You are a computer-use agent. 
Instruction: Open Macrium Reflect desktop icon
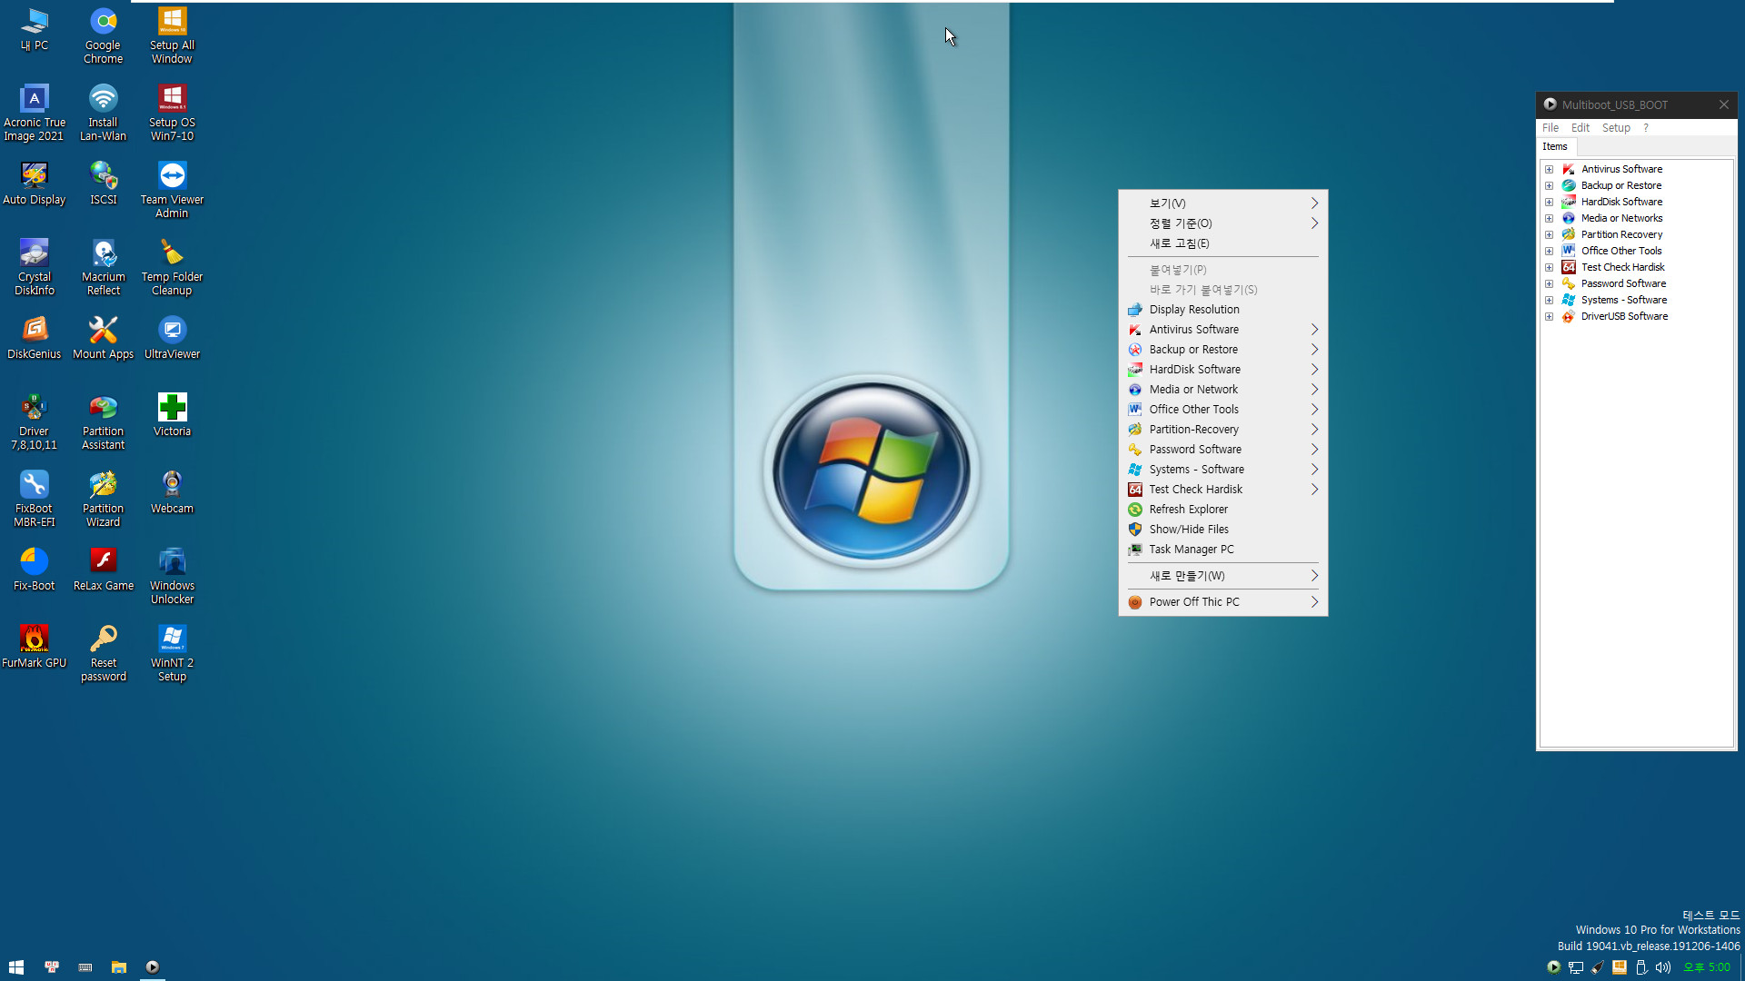click(x=103, y=267)
